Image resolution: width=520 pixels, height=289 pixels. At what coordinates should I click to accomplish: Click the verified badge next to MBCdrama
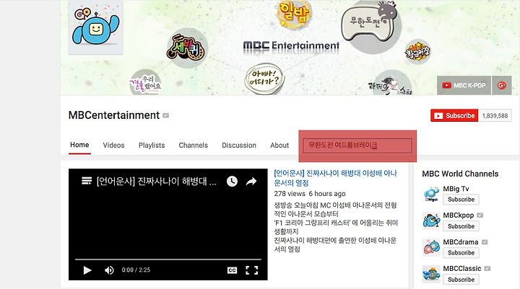pos(485,242)
